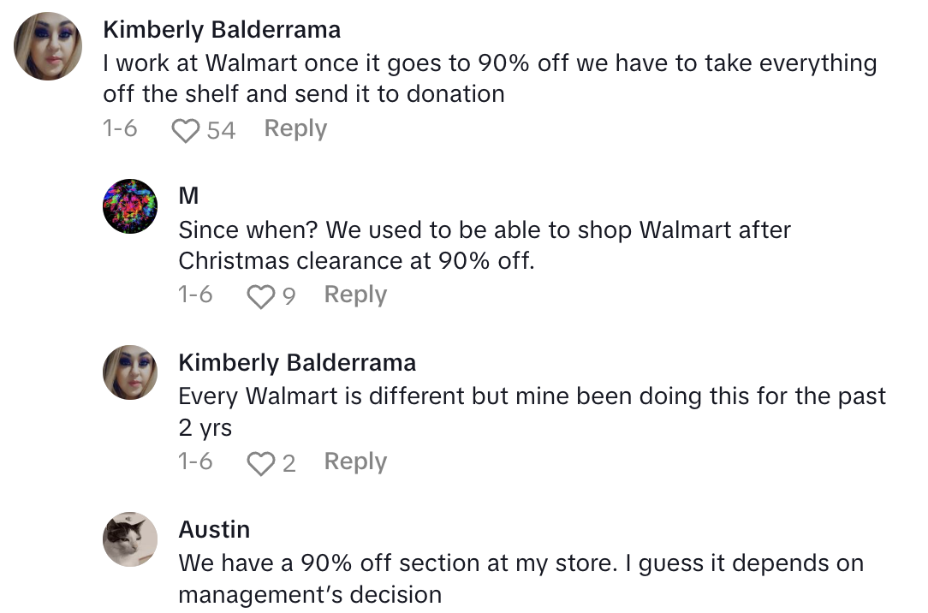
Task: Click M's comment about Christmas clearance
Action: pos(484,245)
